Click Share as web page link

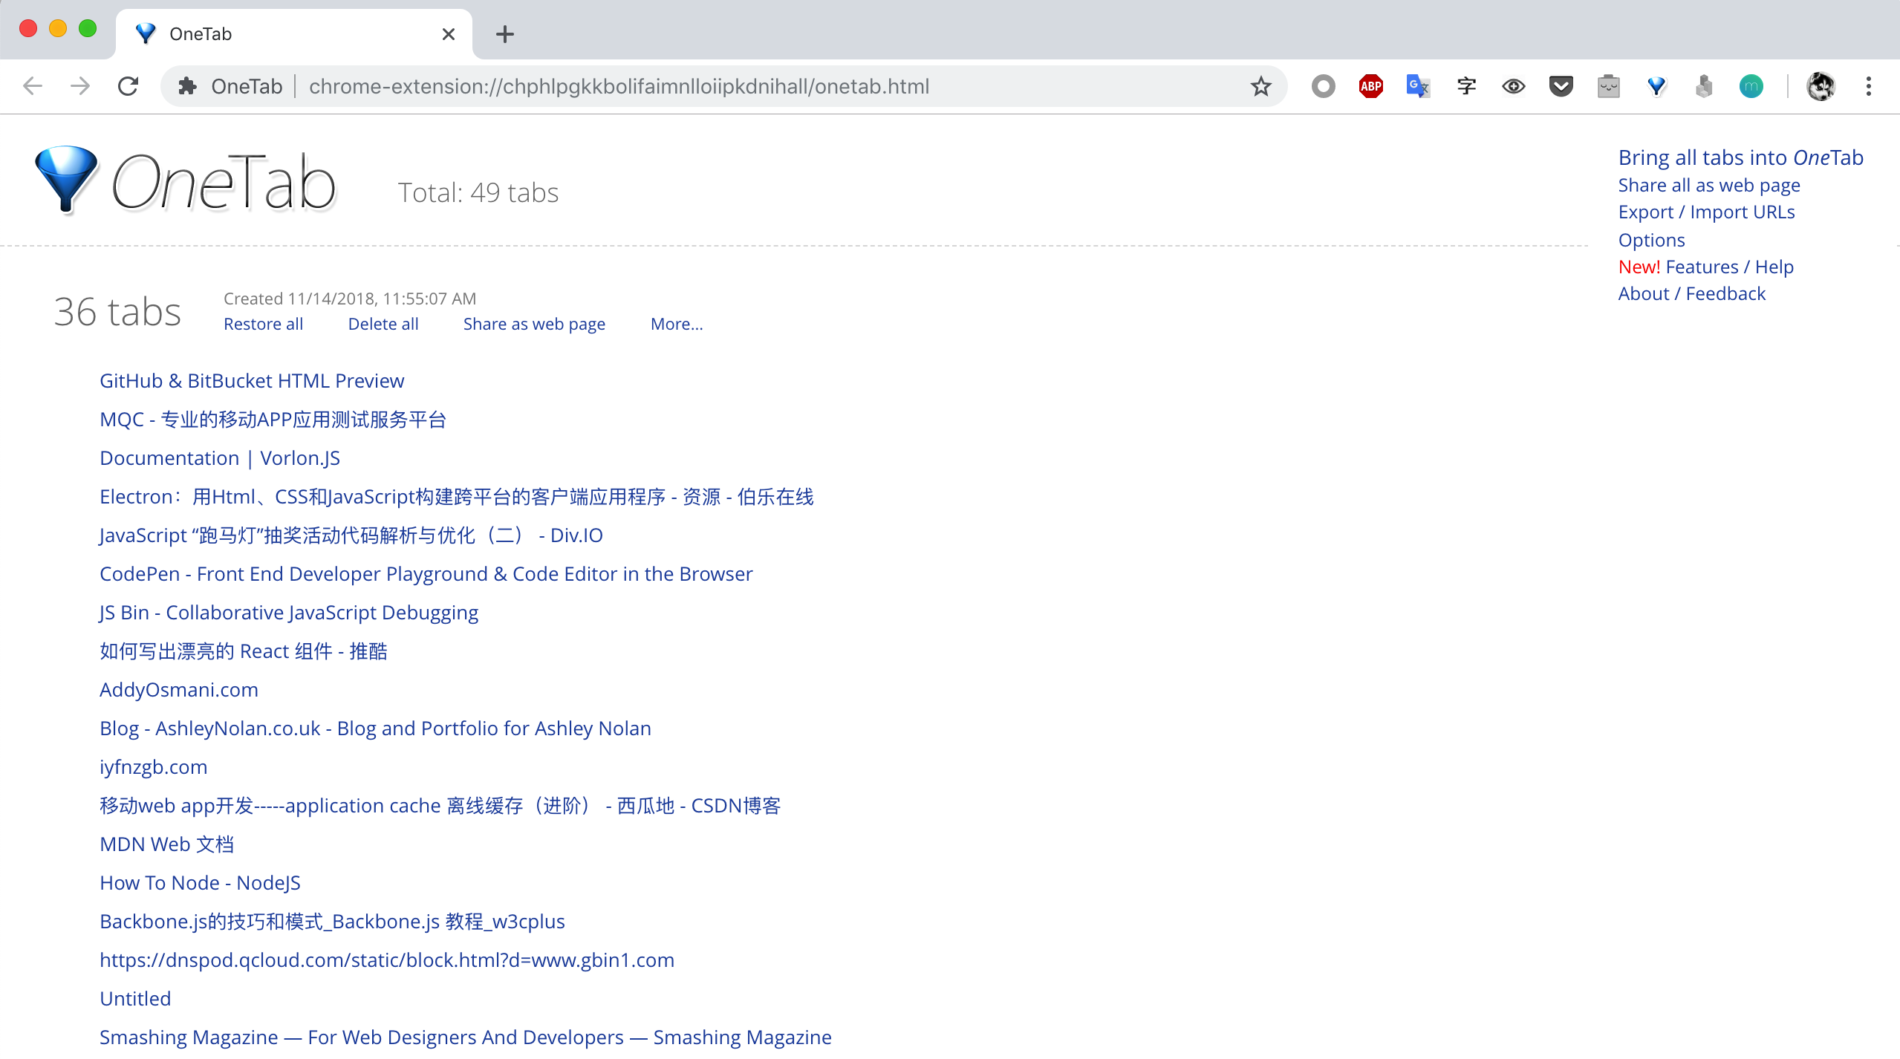coord(533,324)
